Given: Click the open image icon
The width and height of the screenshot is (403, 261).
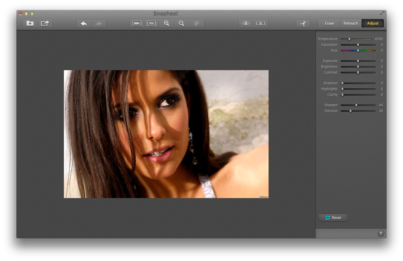Looking at the screenshot, I should (30, 23).
